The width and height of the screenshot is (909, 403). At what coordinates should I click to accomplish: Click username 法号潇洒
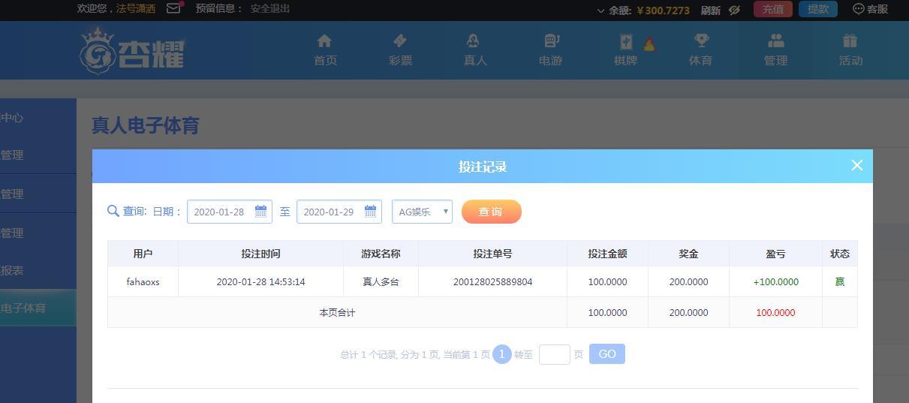[x=136, y=9]
